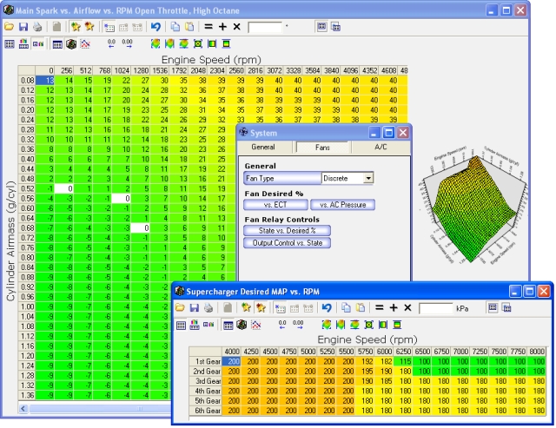This screenshot has height=428, width=556.
Task: Click first yellow star icon in Main Spark toolbar
Action: click(76, 27)
